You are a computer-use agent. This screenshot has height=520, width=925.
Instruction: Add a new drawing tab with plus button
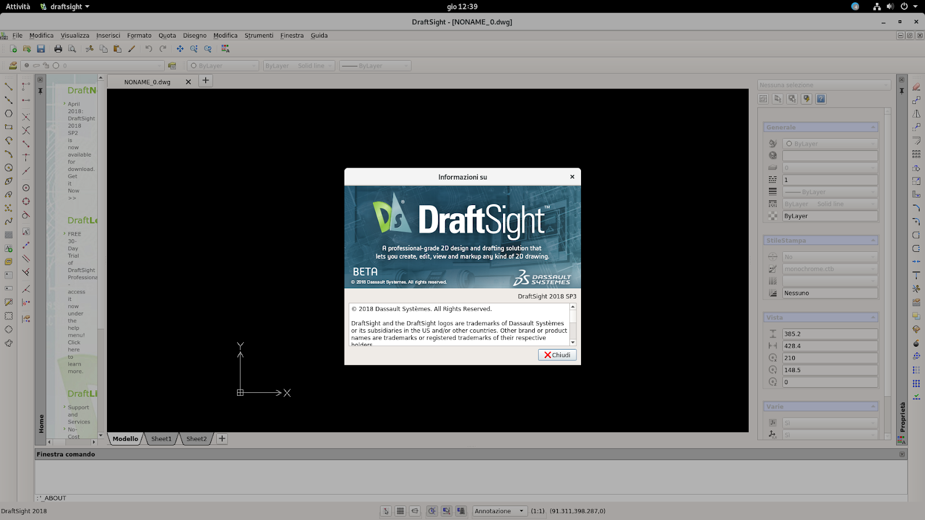pos(205,81)
